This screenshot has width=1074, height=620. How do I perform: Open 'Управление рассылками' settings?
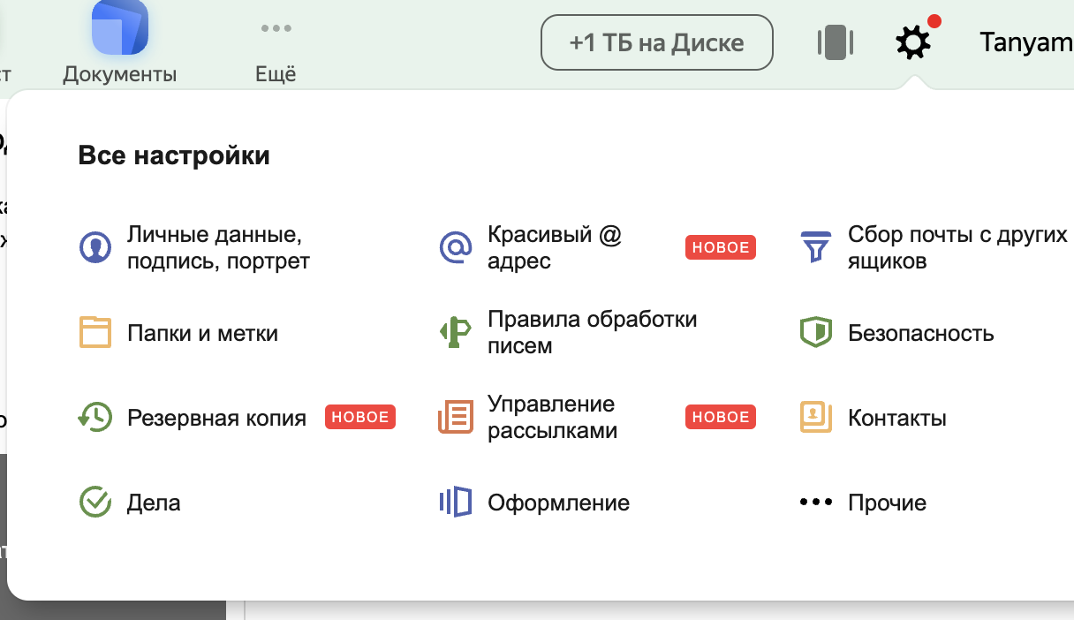(552, 418)
